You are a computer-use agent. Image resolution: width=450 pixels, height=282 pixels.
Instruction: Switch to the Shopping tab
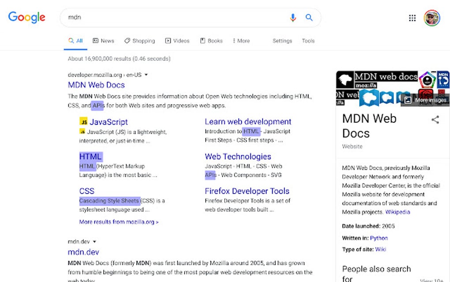(139, 40)
